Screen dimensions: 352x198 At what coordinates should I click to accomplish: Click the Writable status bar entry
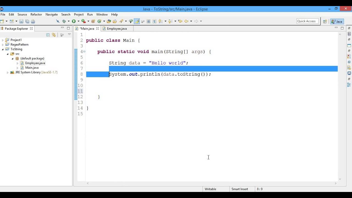pyautogui.click(x=210, y=189)
